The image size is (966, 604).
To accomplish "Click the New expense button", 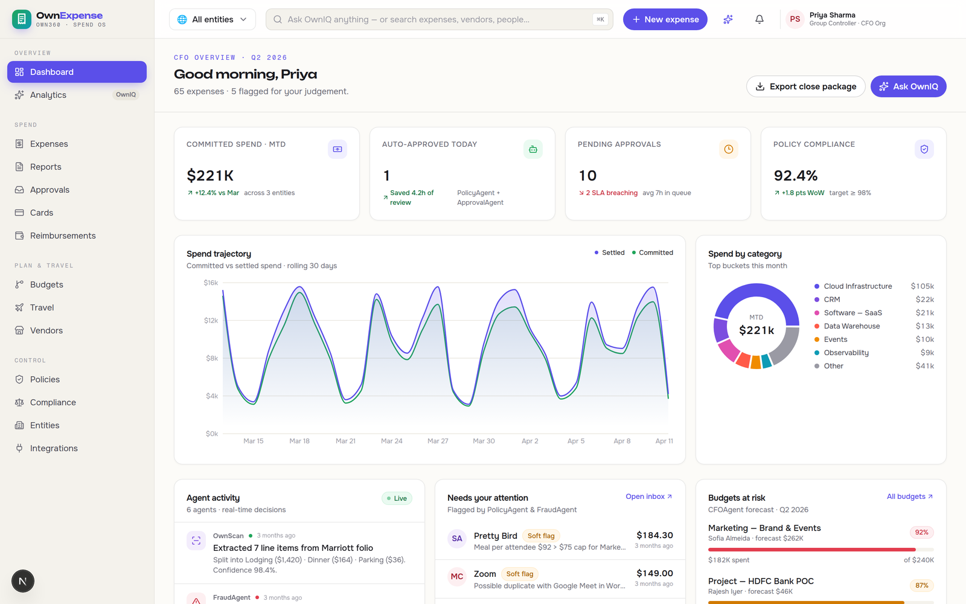I will [665, 19].
